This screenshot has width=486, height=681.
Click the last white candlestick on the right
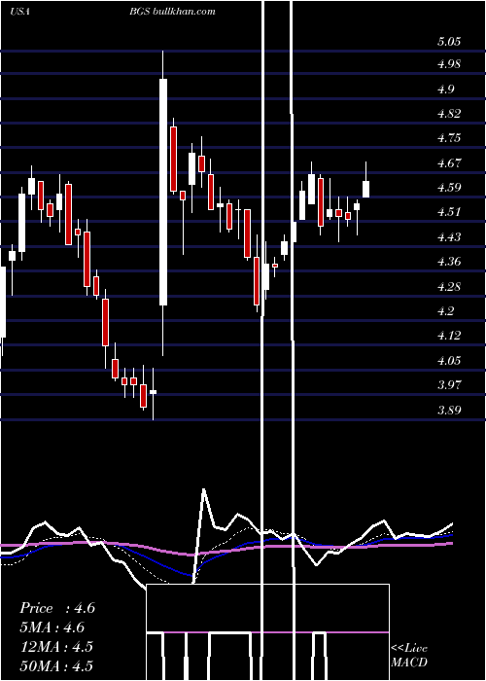365,190
